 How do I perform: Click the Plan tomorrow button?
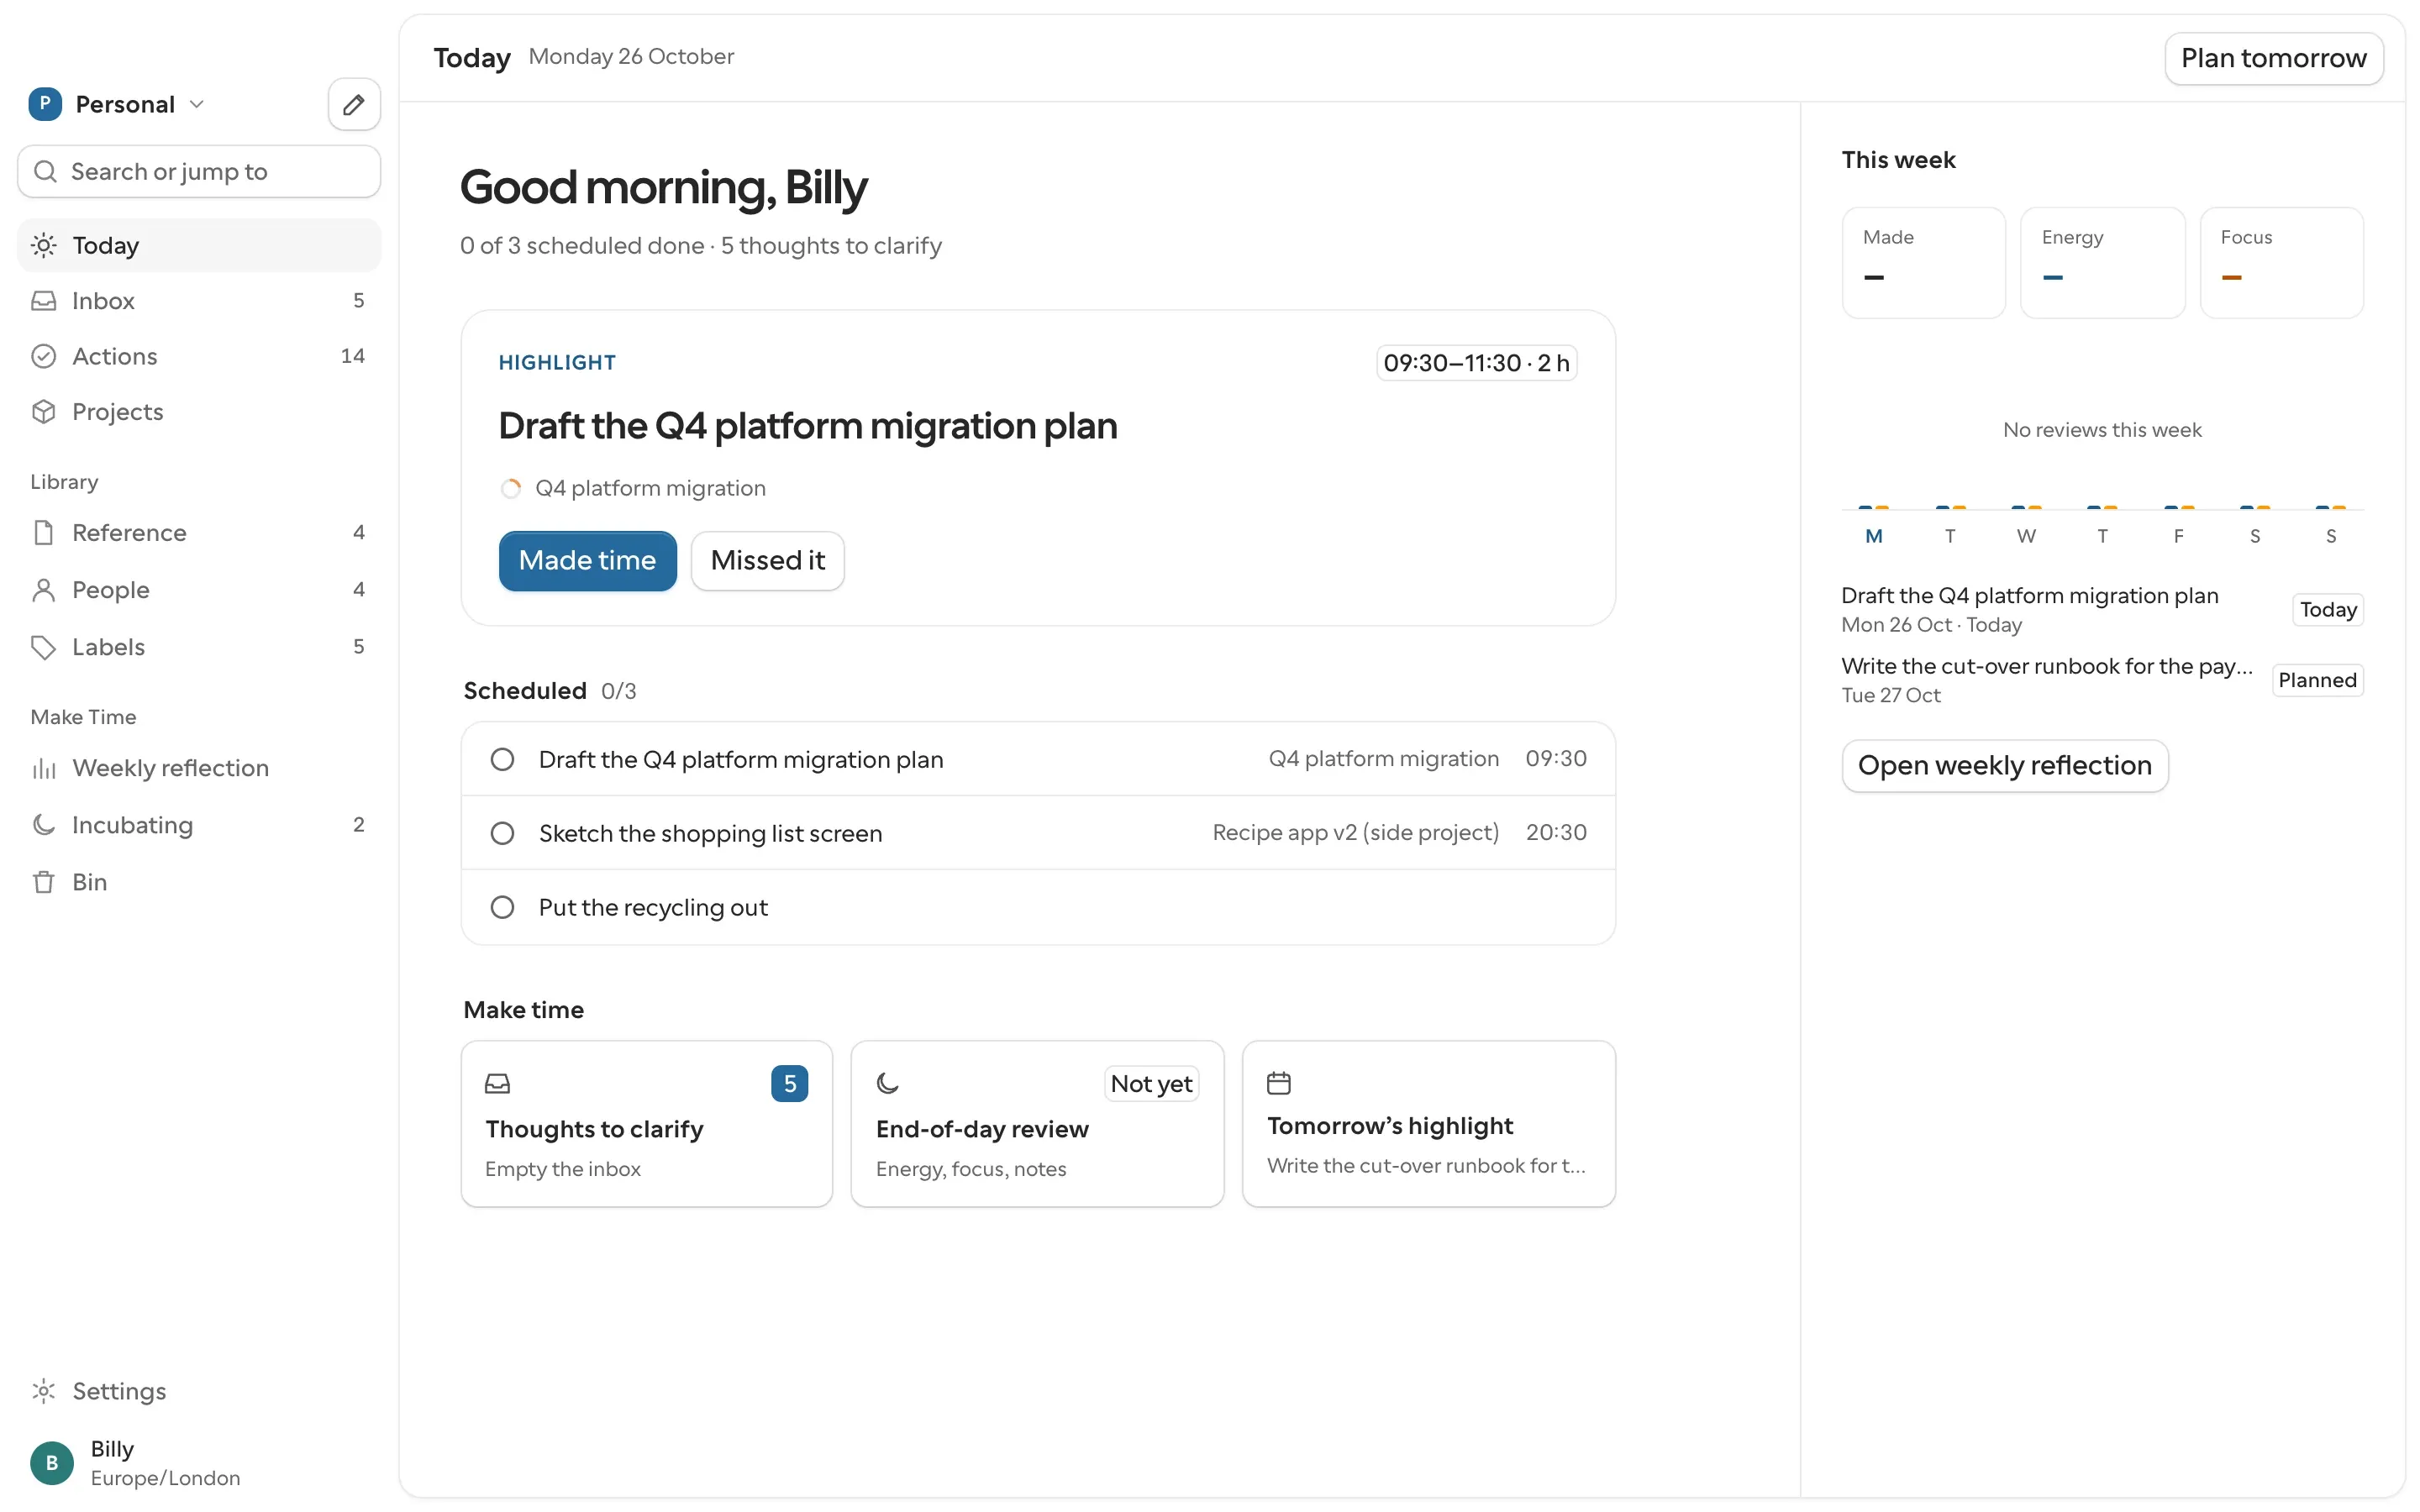click(x=2273, y=58)
